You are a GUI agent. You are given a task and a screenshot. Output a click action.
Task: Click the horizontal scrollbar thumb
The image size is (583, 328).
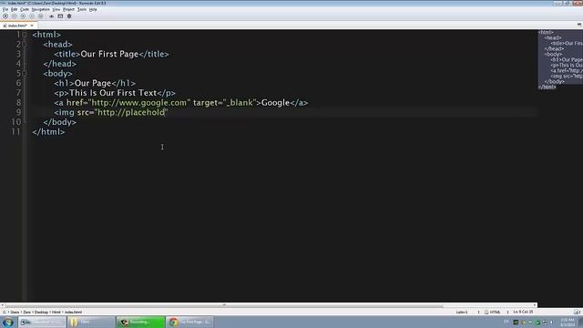(224, 305)
